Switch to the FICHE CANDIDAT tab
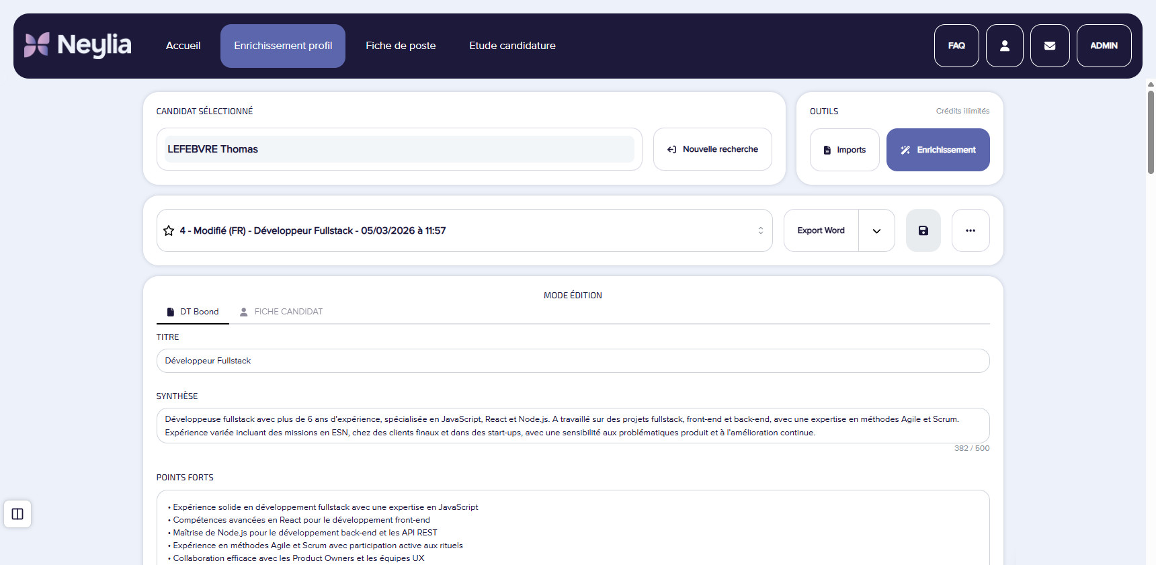1156x565 pixels. [x=281, y=312]
